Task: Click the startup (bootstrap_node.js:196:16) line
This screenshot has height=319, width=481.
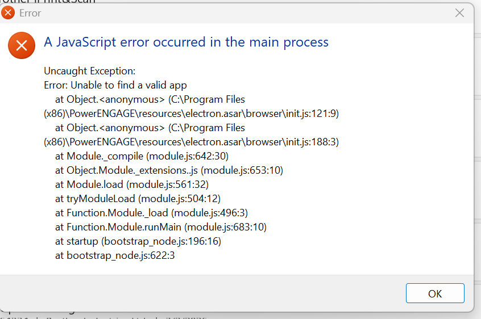Action: pyautogui.click(x=138, y=241)
